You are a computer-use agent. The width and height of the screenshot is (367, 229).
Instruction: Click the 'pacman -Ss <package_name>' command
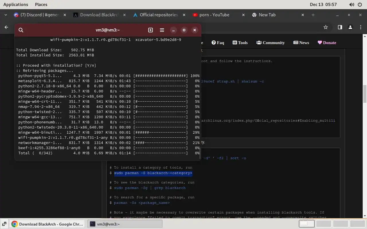(142, 203)
